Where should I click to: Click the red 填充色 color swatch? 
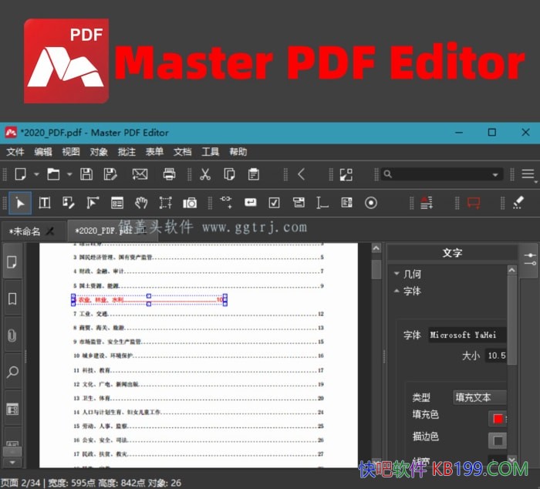click(x=498, y=418)
